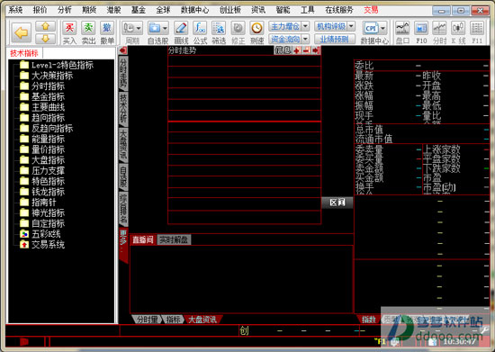Image resolution: width=495 pixels, height=352 pixels.
Task: Click the 测速 speed test clock icon
Action: [x=256, y=29]
